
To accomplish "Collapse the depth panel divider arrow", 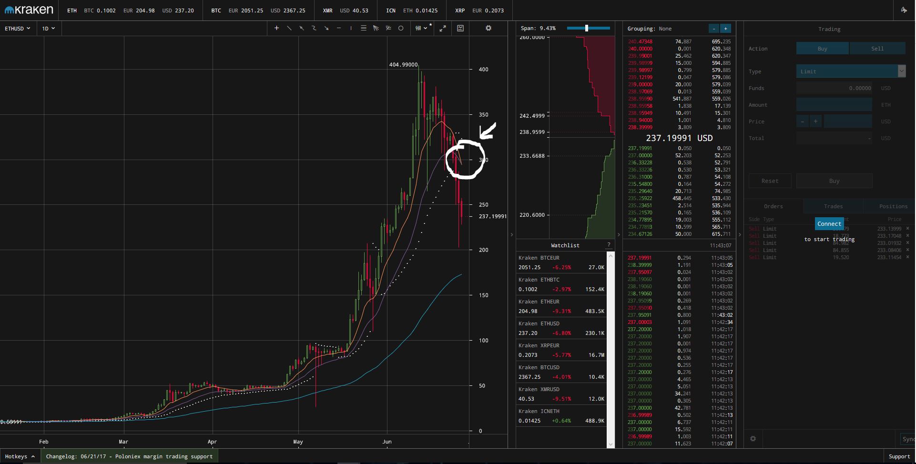I will pyautogui.click(x=619, y=234).
